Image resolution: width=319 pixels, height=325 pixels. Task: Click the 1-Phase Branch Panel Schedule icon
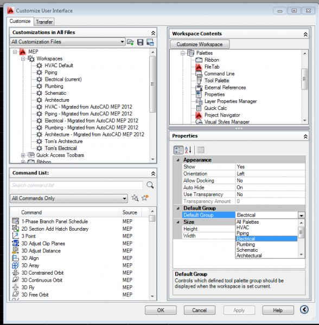[x=15, y=222]
